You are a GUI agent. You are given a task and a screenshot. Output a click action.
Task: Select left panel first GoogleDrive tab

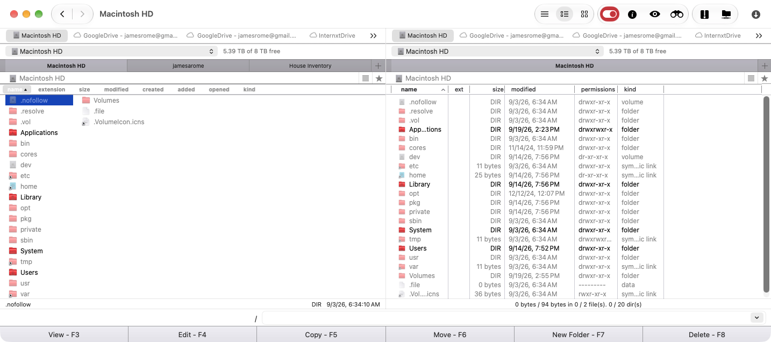tap(125, 35)
